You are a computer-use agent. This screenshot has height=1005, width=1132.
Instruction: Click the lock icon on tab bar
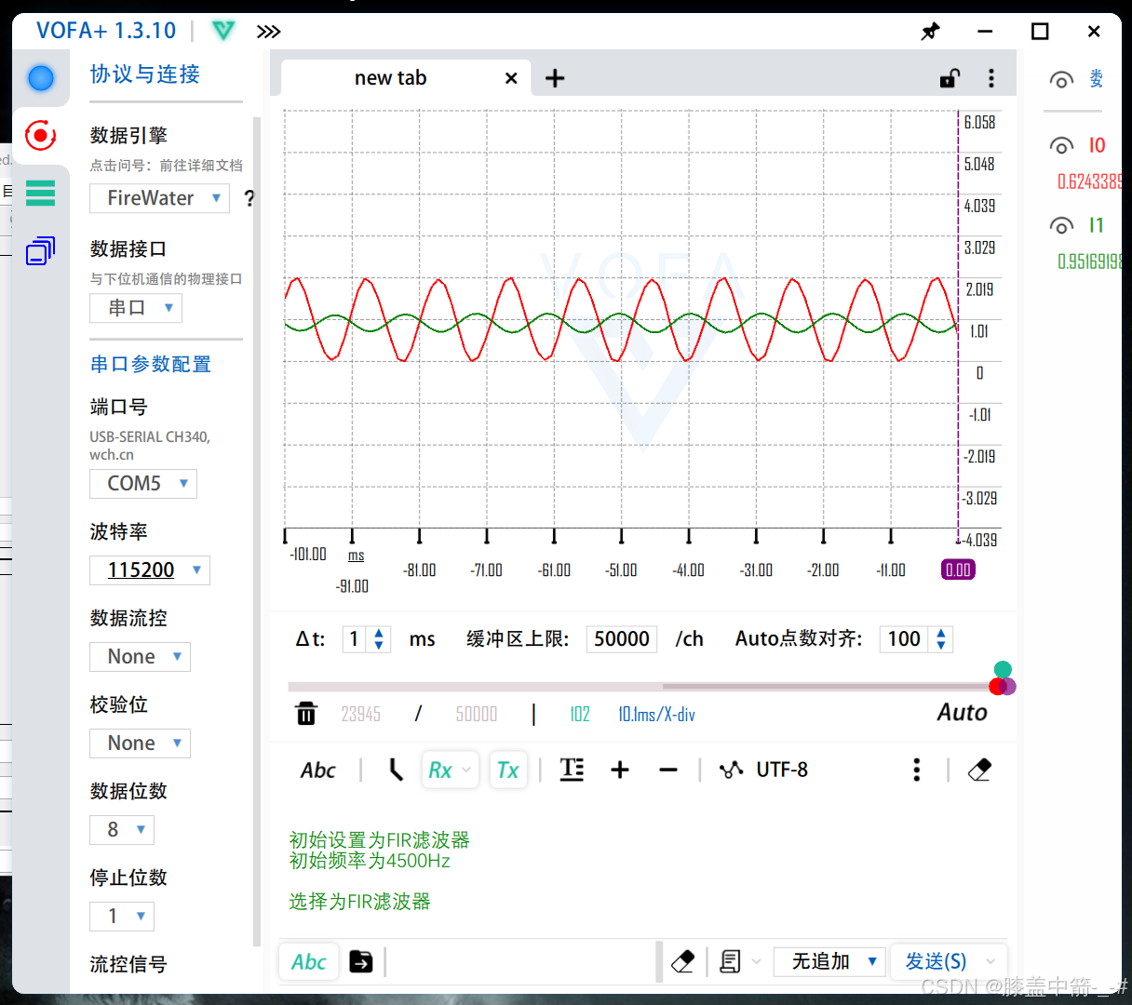[x=949, y=78]
